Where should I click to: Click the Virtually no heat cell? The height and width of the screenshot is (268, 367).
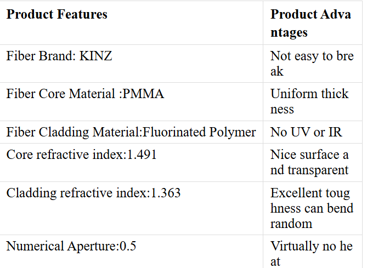click(313, 252)
